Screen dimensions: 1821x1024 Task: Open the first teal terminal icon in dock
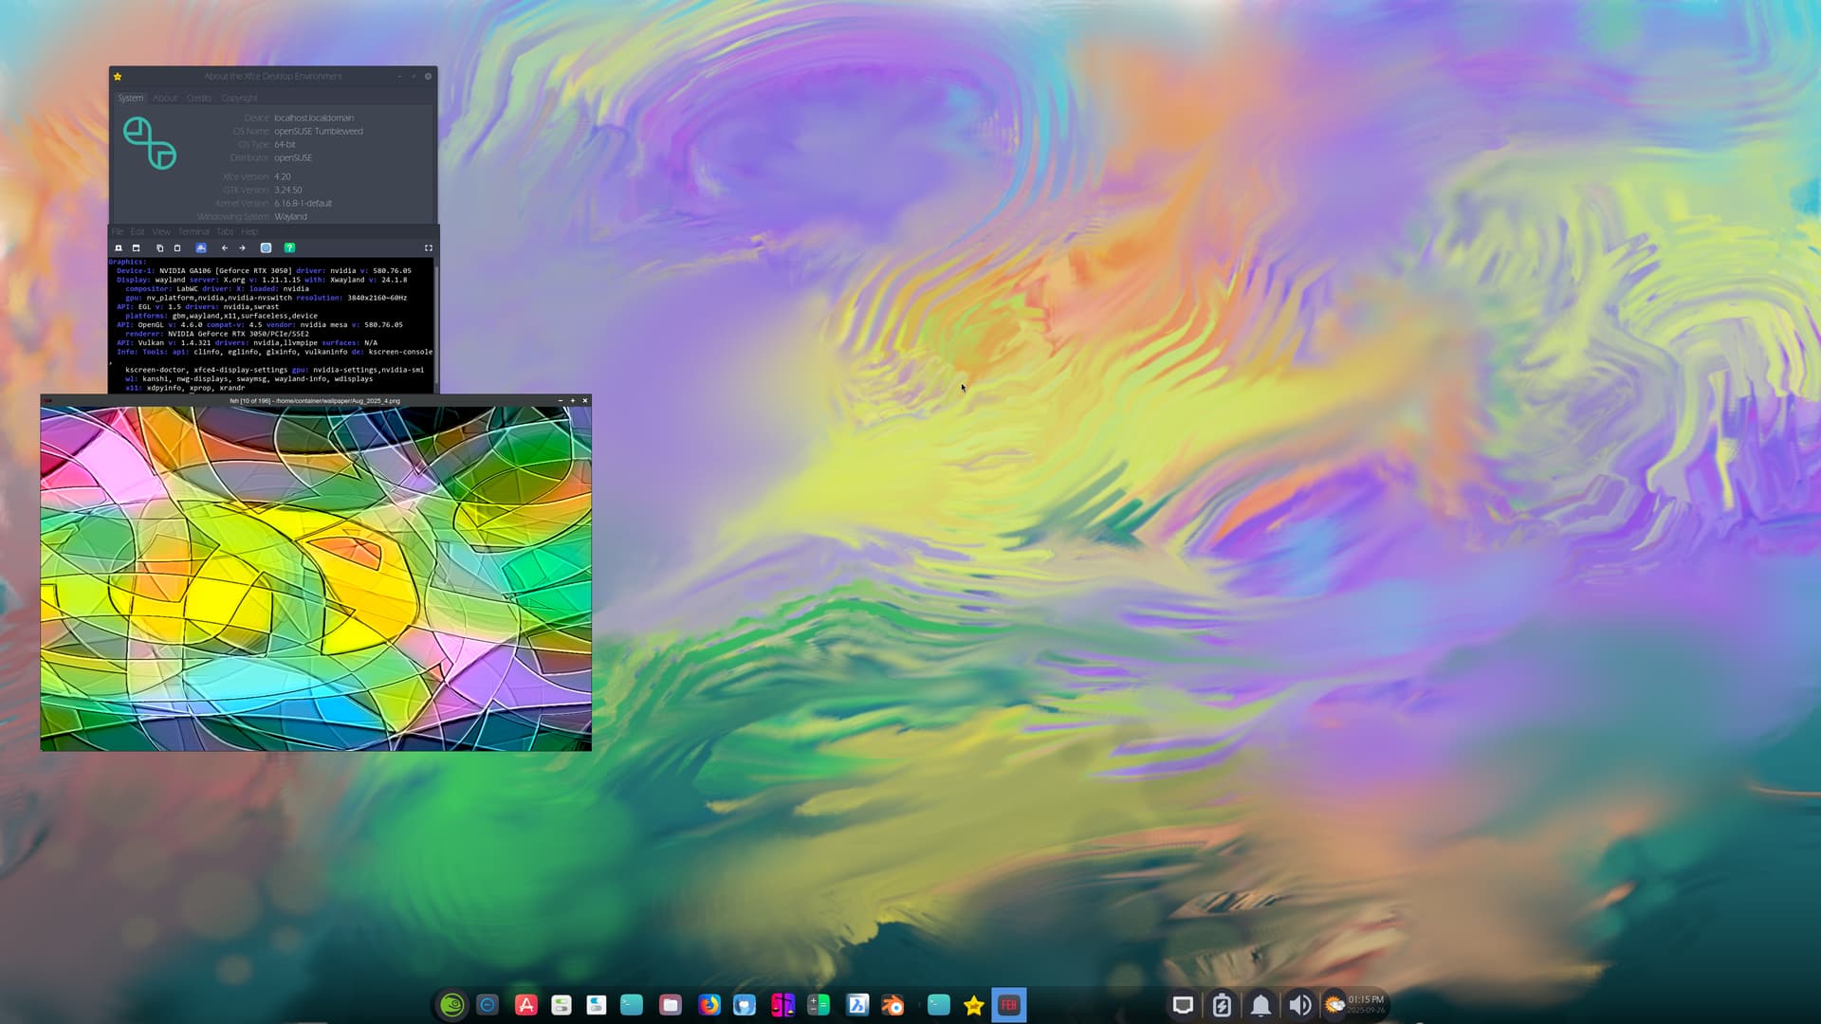pyautogui.click(x=632, y=1005)
